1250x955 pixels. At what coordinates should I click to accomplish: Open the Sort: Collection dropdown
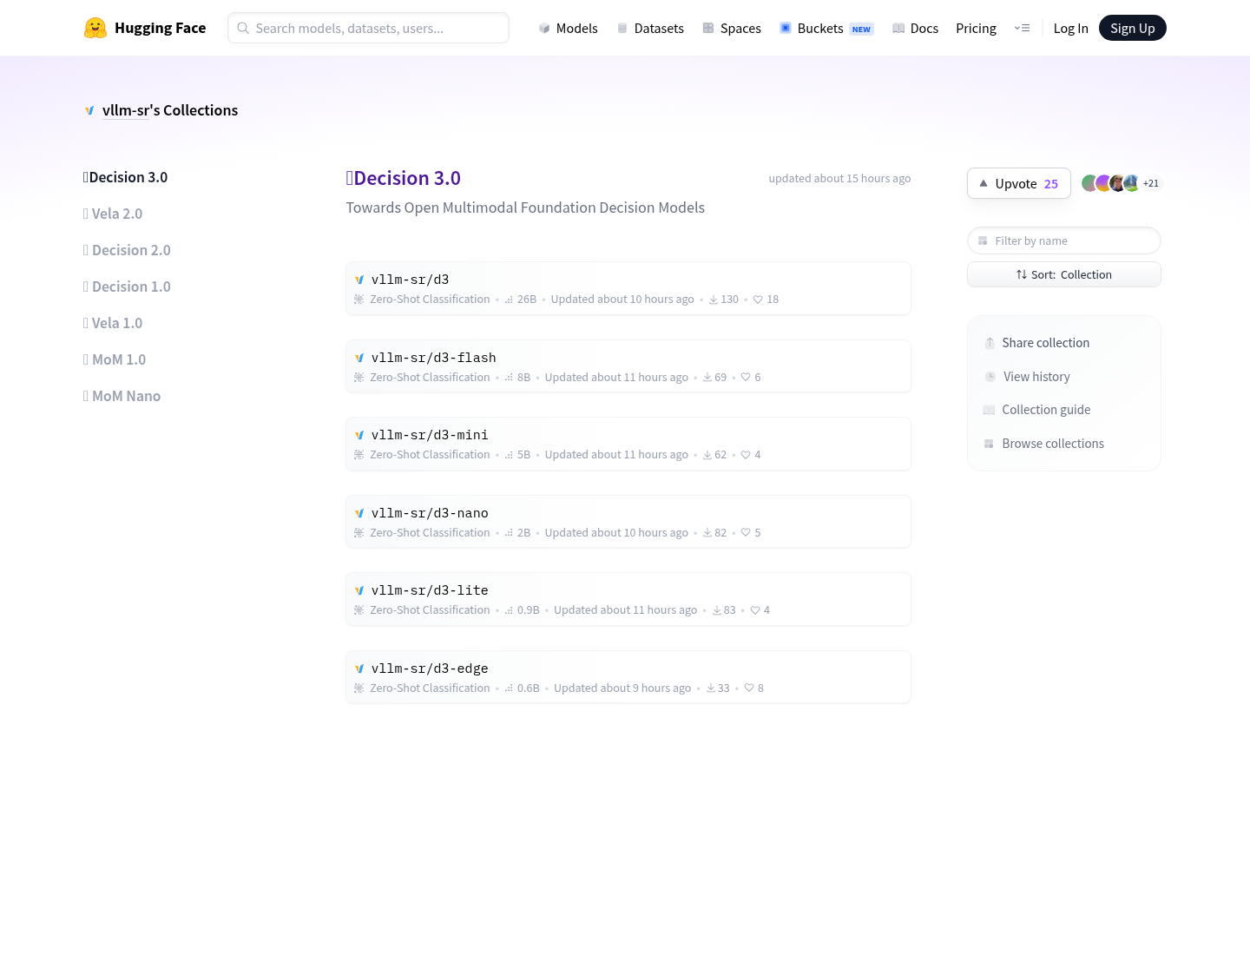[x=1063, y=274]
